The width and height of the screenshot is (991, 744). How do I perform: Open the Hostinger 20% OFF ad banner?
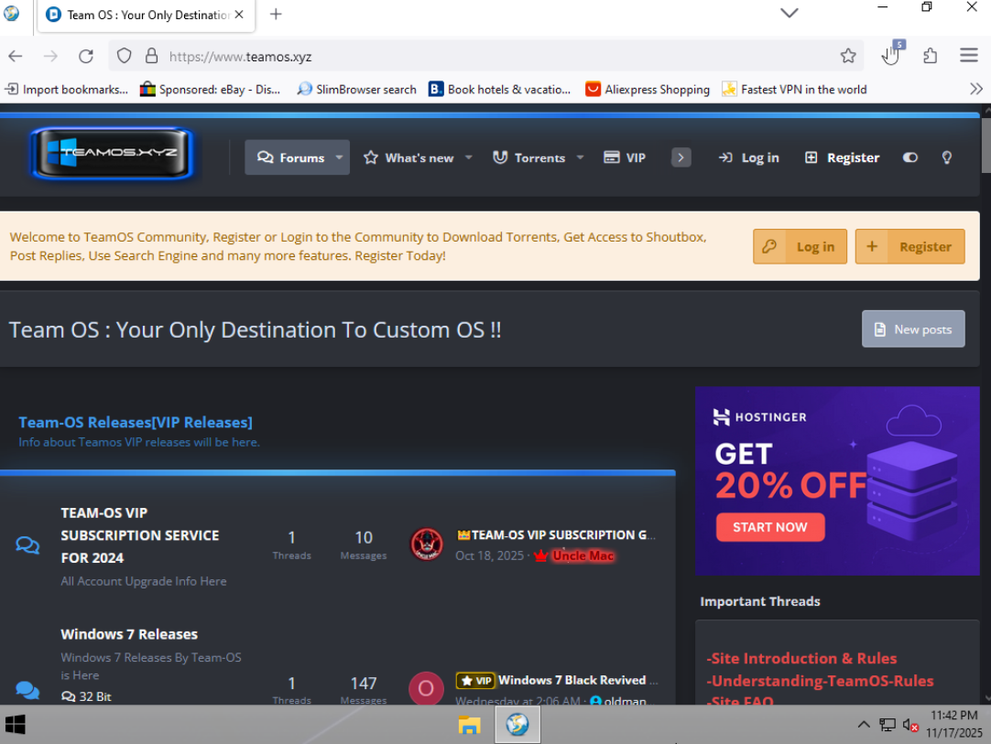(x=837, y=480)
